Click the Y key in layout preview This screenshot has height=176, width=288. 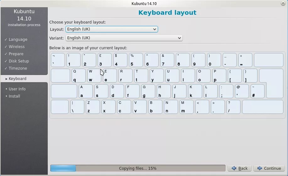coord(157,76)
